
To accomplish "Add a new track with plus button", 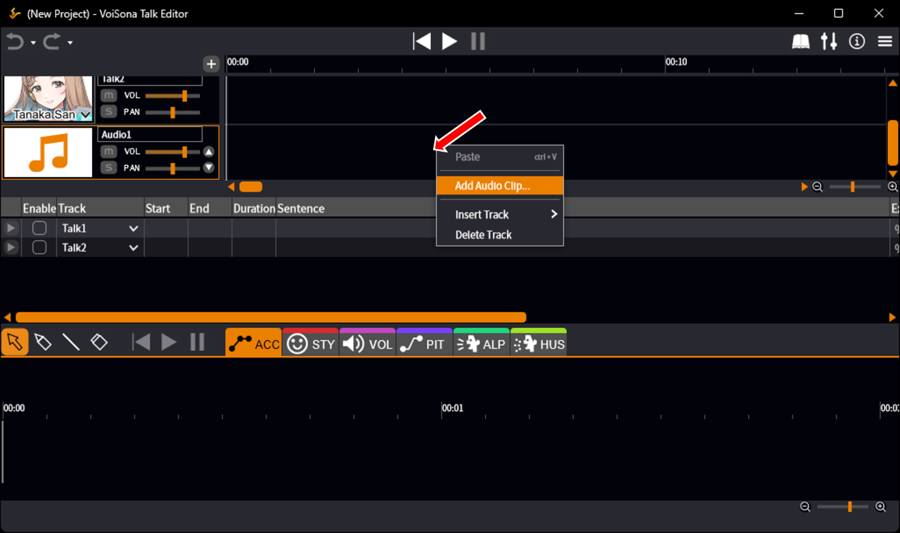I will point(211,64).
